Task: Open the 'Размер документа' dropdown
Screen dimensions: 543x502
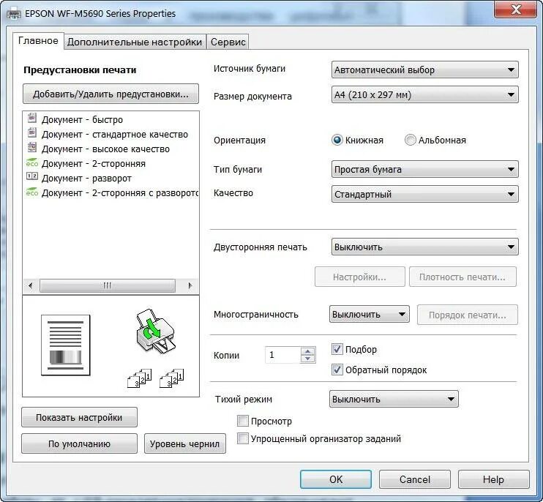Action: 425,94
